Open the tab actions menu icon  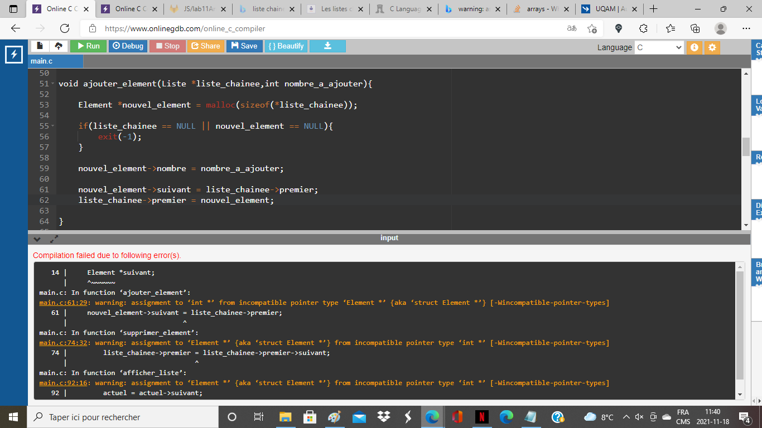click(x=14, y=9)
